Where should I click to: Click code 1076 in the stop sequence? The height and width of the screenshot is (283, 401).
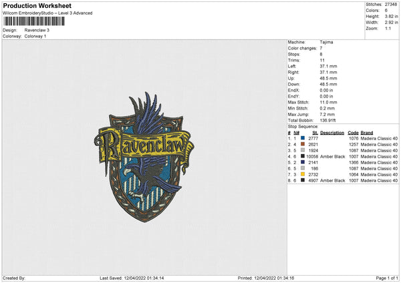click(x=354, y=138)
